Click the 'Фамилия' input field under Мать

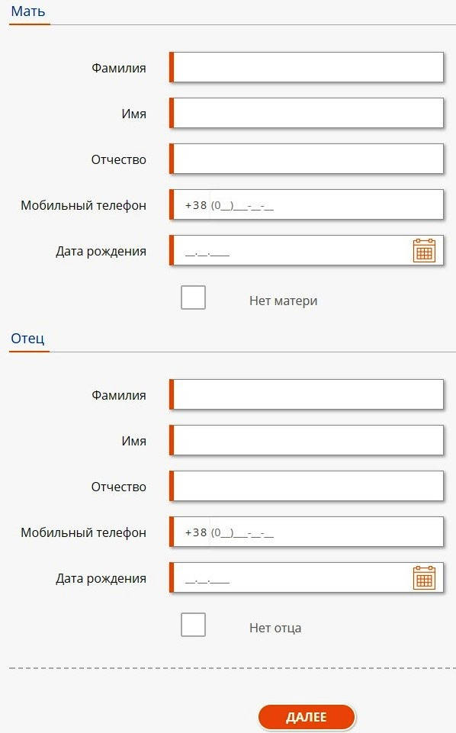(x=305, y=67)
